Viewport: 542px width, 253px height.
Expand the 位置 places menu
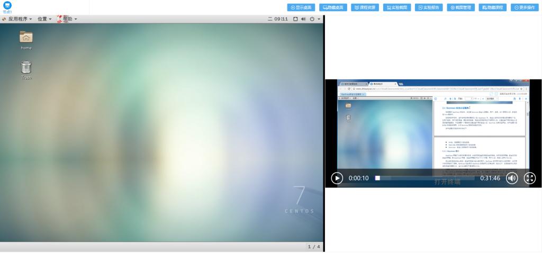[x=44, y=19]
